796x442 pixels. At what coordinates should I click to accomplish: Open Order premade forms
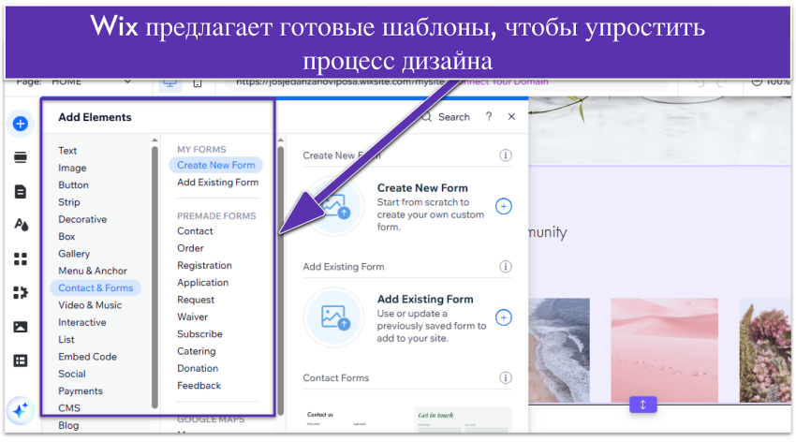coord(190,248)
